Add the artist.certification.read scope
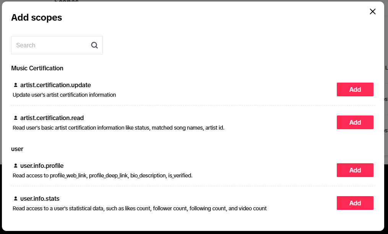This screenshot has width=388, height=234. [x=355, y=122]
